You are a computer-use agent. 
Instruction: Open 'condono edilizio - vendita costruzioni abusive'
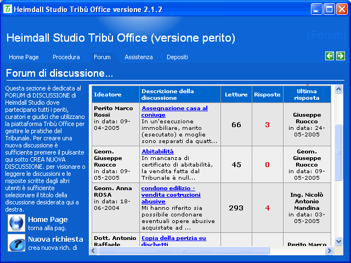pos(171,195)
